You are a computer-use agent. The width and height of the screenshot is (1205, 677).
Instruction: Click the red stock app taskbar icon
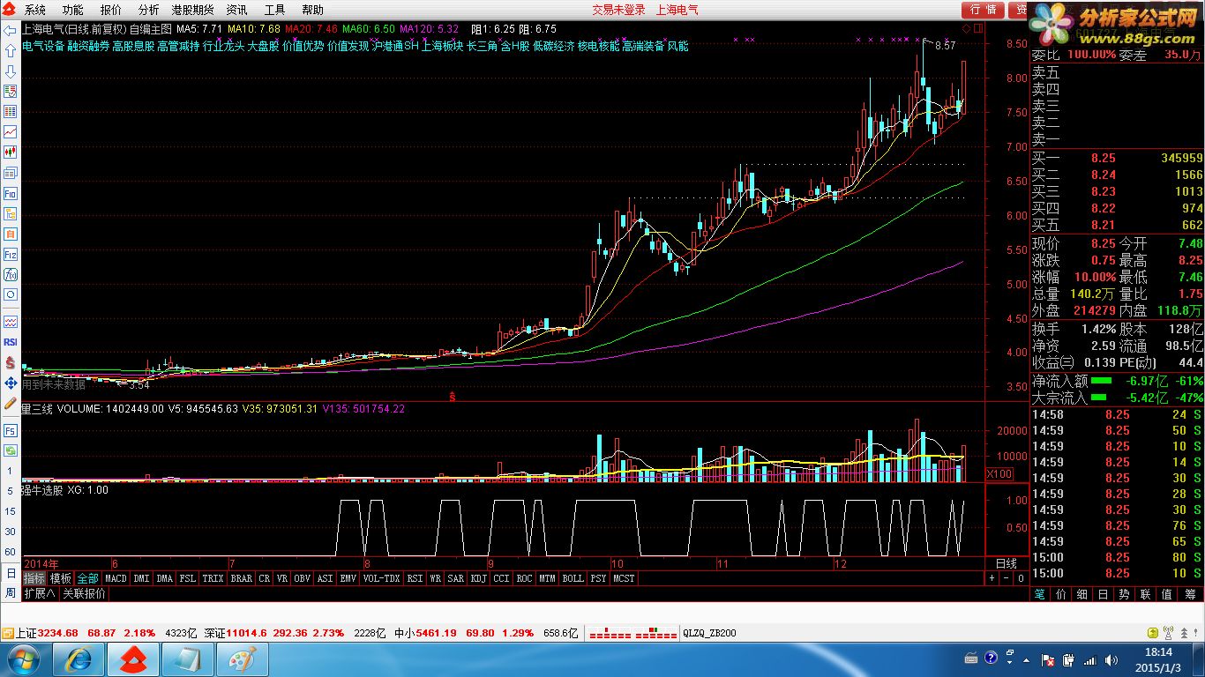pyautogui.click(x=133, y=659)
